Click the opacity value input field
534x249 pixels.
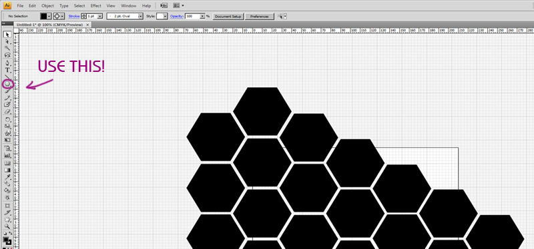click(192, 16)
